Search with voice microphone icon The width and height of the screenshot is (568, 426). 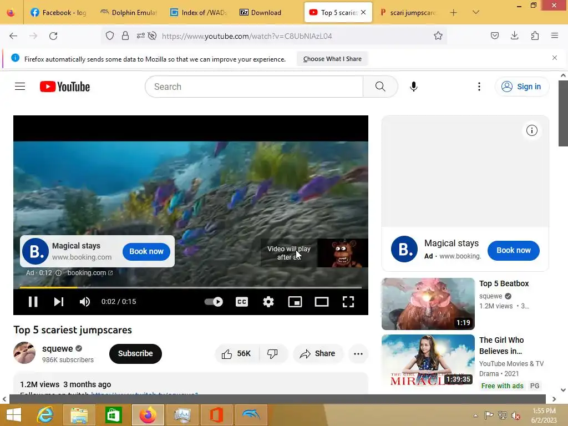click(x=414, y=87)
